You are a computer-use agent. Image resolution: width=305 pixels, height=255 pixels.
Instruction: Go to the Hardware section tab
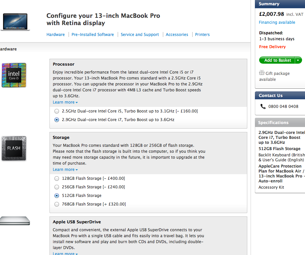point(56,34)
